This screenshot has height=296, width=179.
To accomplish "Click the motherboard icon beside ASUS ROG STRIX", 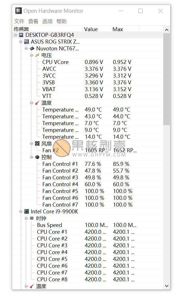I will 27,42.
